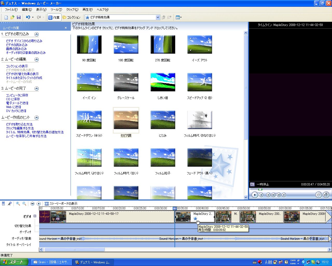Split the clip at the current frame

[x=319, y=195]
